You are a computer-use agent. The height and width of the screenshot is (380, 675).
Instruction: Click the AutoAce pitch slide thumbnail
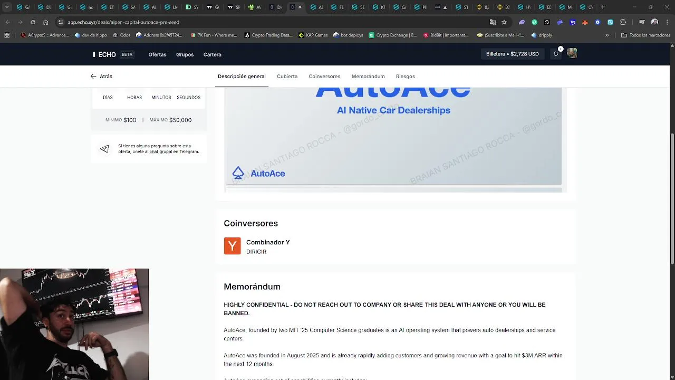click(x=394, y=136)
